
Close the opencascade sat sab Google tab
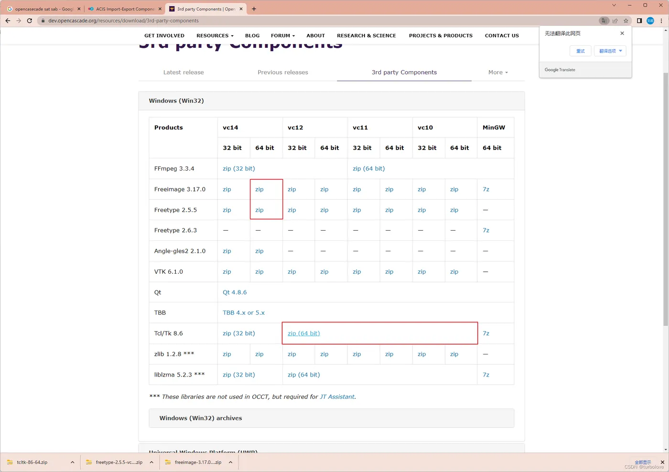[x=79, y=9]
